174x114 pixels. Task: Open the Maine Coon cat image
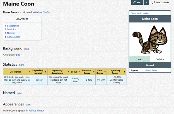tap(150, 40)
